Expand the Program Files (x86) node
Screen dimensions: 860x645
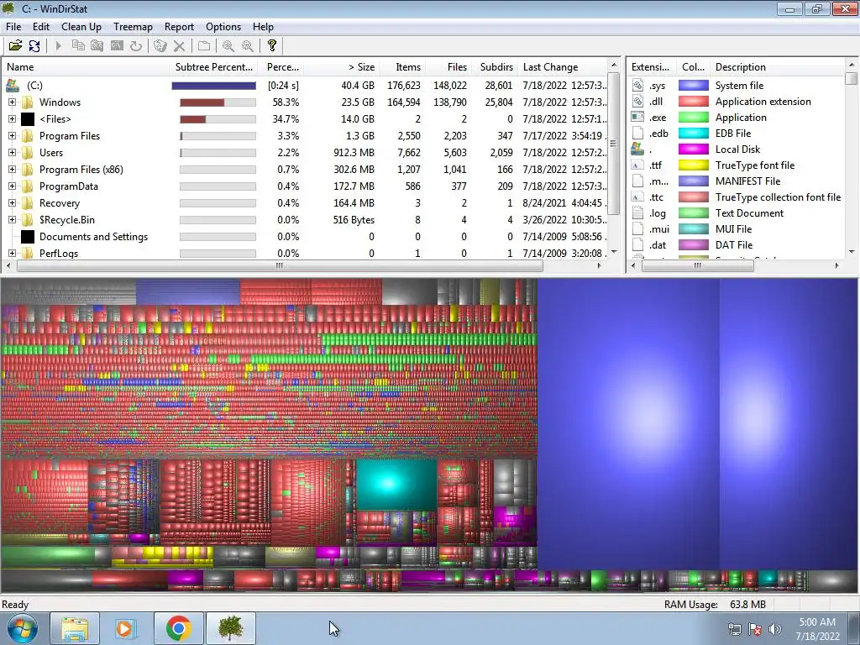(x=12, y=170)
